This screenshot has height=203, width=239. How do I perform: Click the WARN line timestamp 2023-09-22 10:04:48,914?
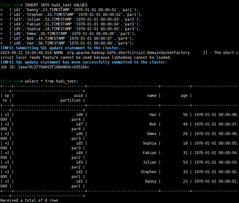(x=26, y=53)
